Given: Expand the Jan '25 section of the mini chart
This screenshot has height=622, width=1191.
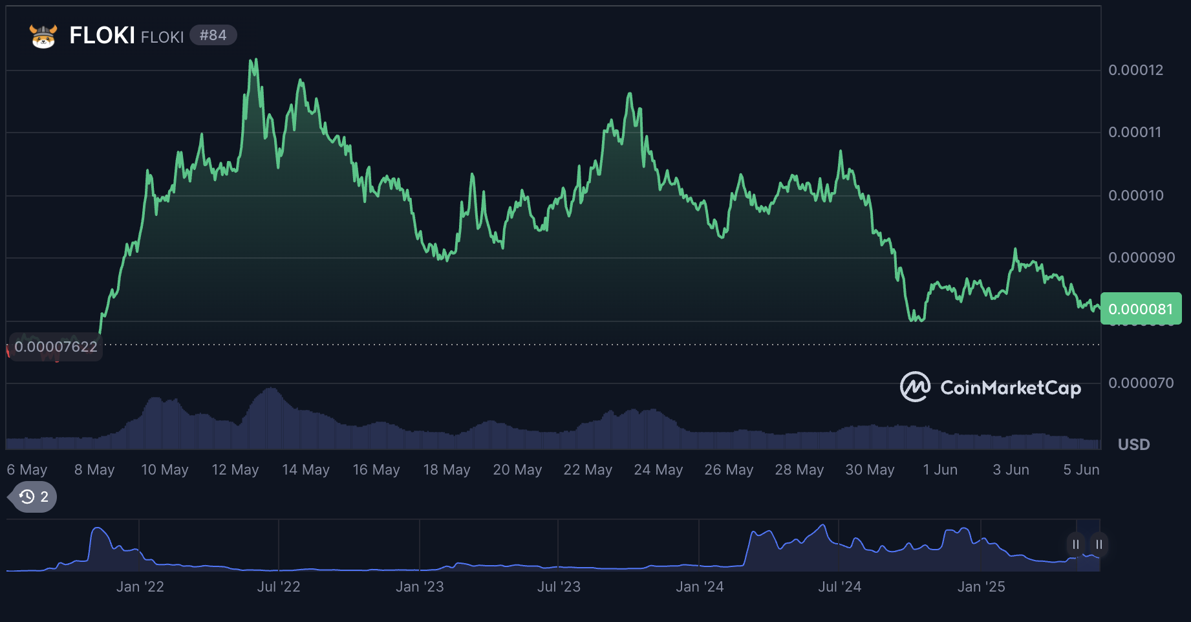Looking at the screenshot, I should 982,586.
